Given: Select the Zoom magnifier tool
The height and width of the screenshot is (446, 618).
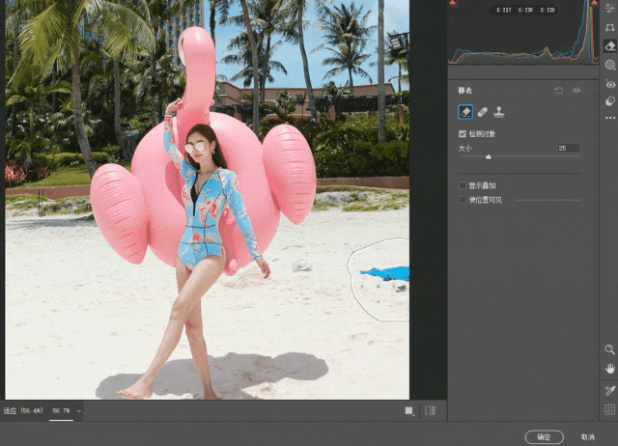Looking at the screenshot, I should point(609,349).
